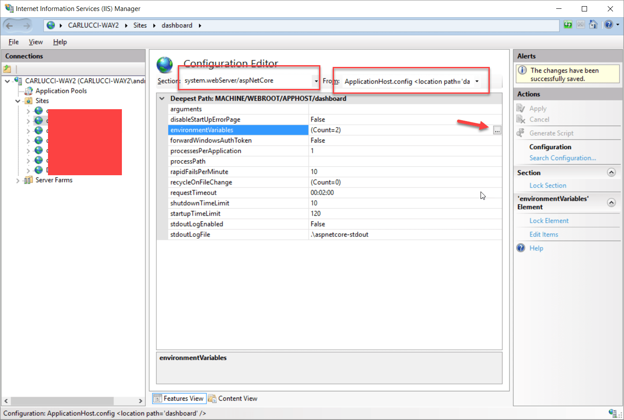Viewport: 624px width, 420px height.
Task: Select the forwardWindowsAuthToken property
Action: tap(335, 140)
